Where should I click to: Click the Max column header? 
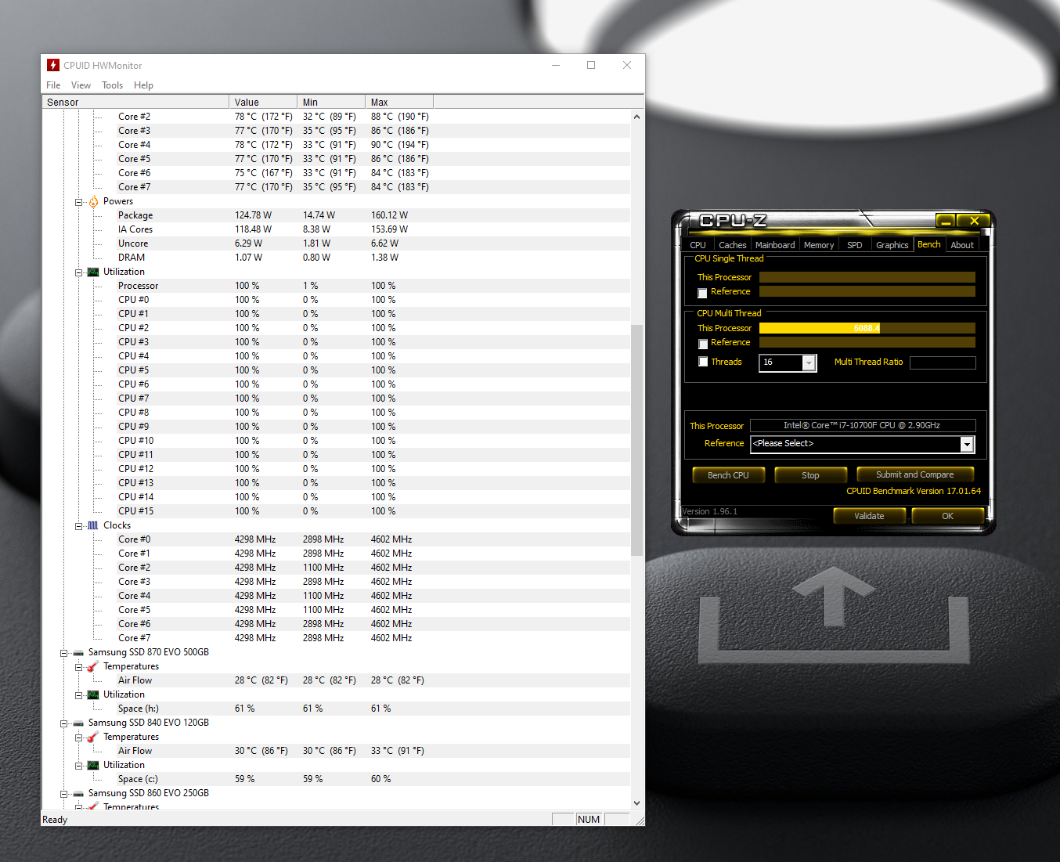[x=399, y=102]
